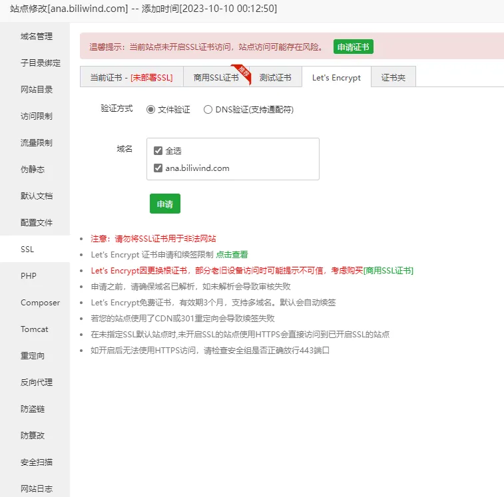This screenshot has width=504, height=497.
Task: Go to 反向代理 in the sidebar
Action: point(36,383)
